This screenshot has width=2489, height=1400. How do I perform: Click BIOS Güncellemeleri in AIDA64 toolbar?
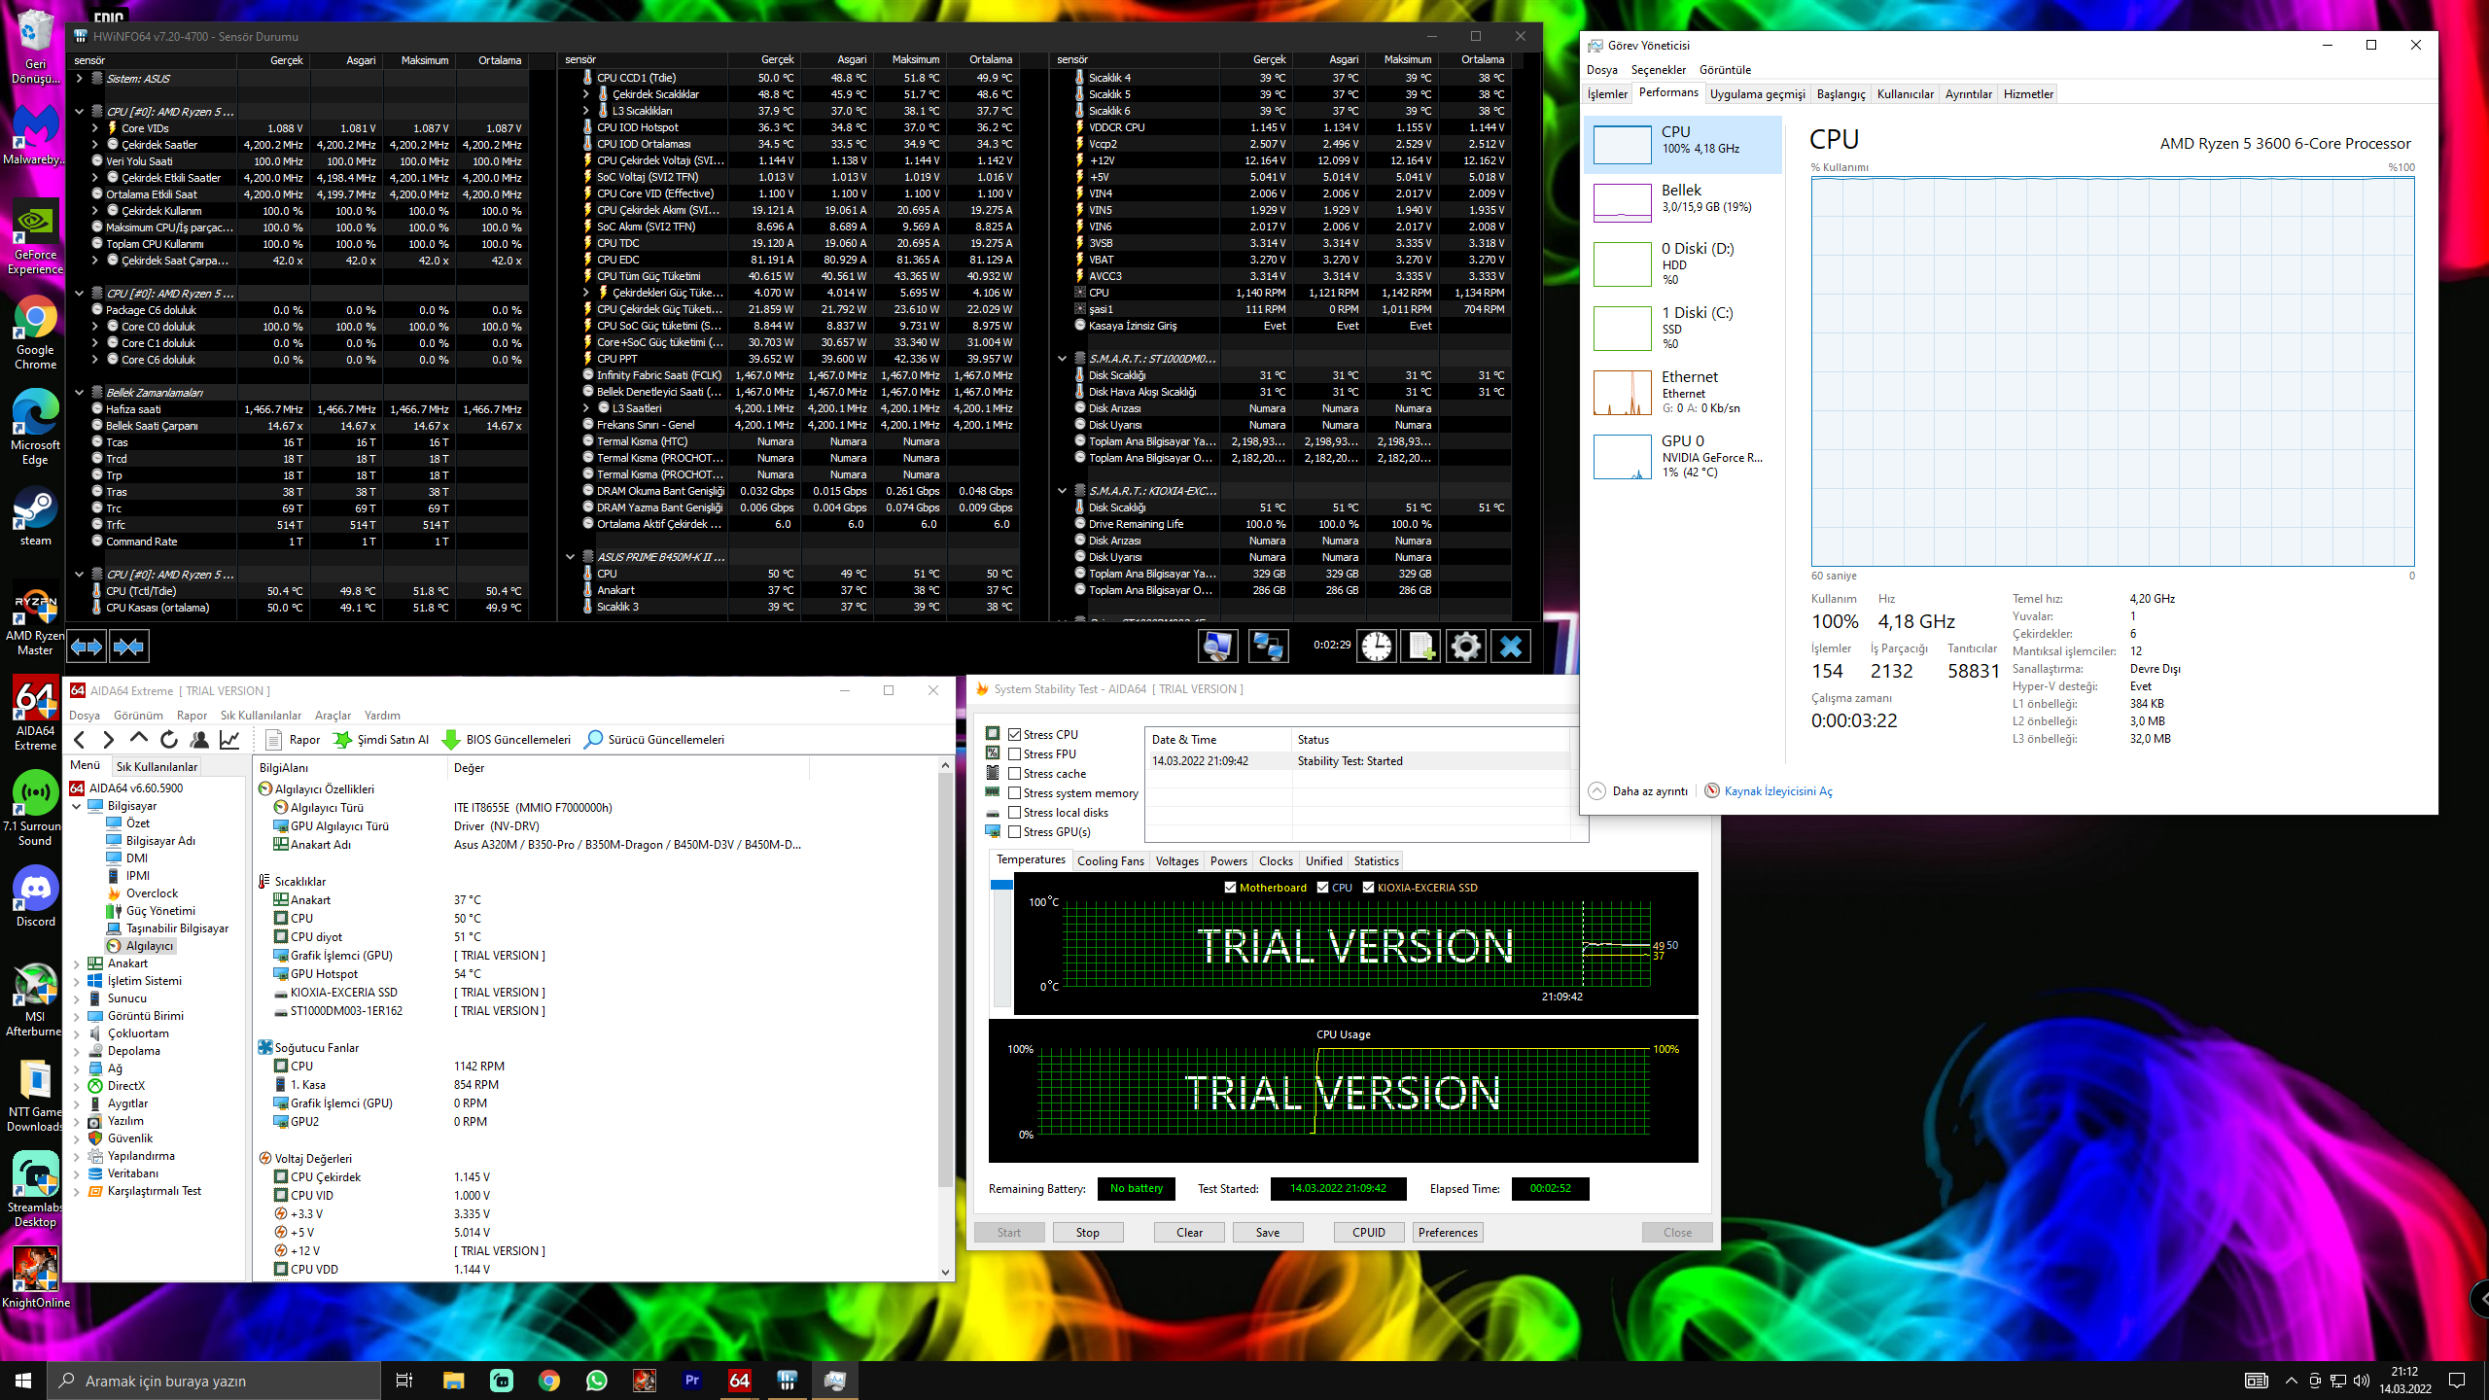pos(507,740)
